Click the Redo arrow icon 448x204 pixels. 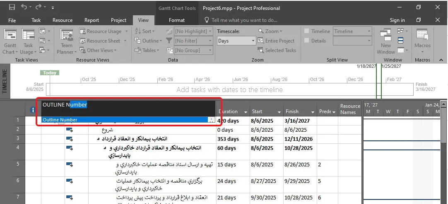(38, 7)
